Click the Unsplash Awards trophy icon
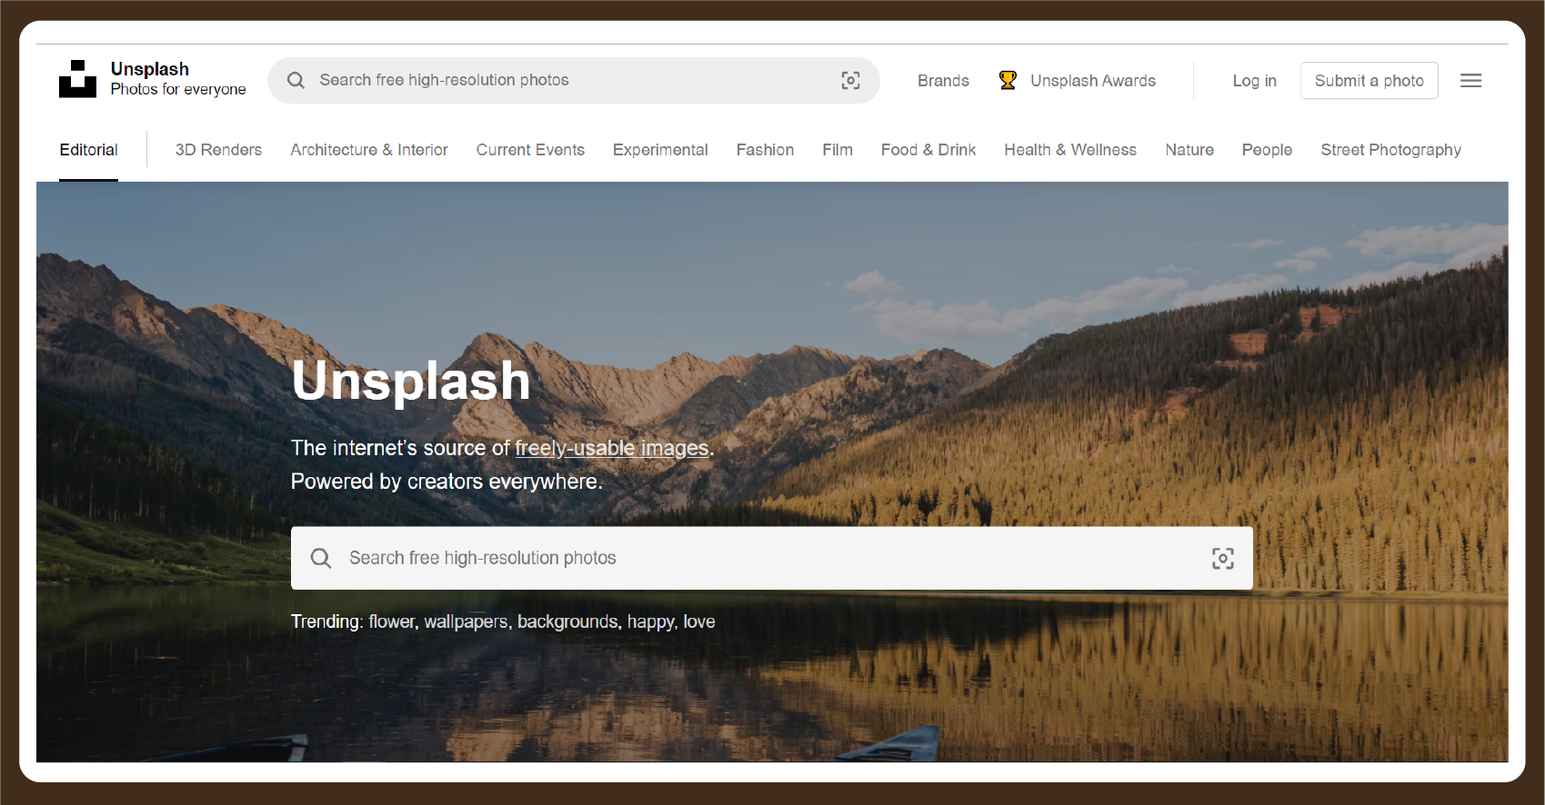 pyautogui.click(x=1008, y=80)
